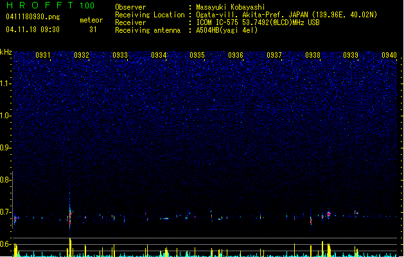Click the 0934 time marker
Image resolution: width=404 pixels, height=257 pixels.
(x=159, y=55)
